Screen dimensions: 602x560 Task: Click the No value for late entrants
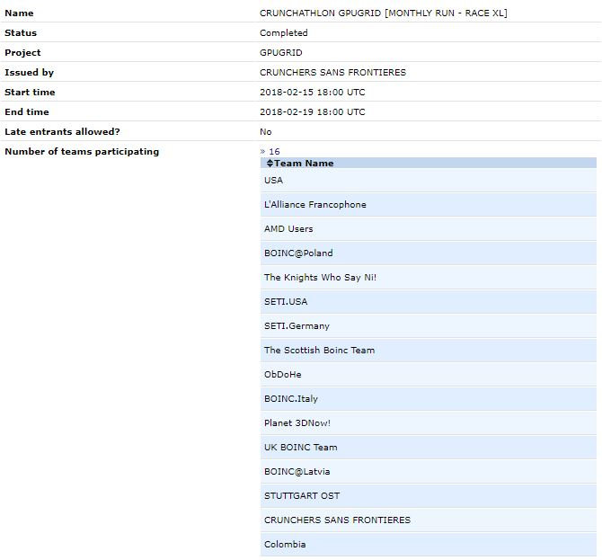pyautogui.click(x=265, y=132)
